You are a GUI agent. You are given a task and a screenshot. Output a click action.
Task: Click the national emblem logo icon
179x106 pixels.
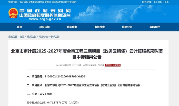[13, 13]
